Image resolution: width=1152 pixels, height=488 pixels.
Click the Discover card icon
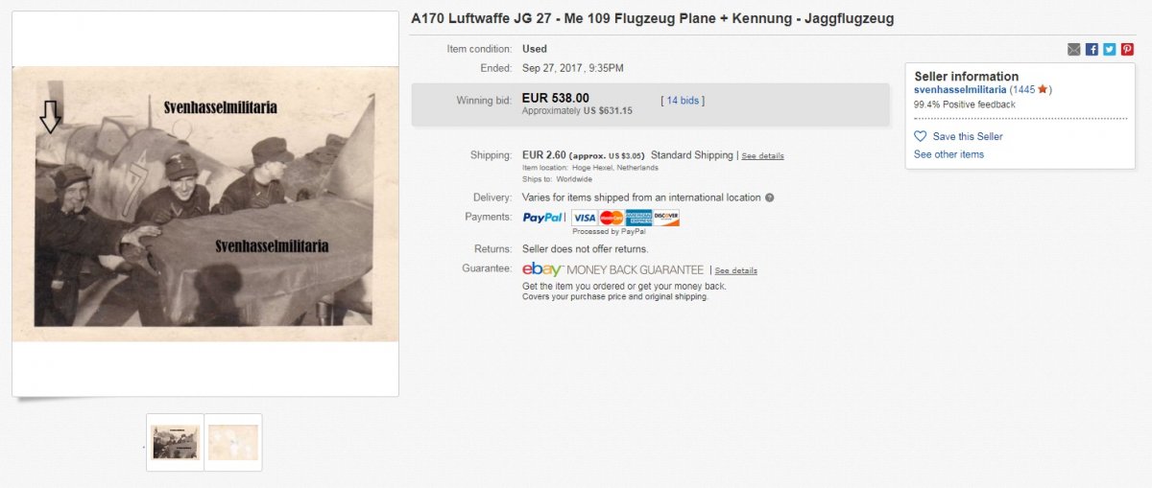coord(666,218)
